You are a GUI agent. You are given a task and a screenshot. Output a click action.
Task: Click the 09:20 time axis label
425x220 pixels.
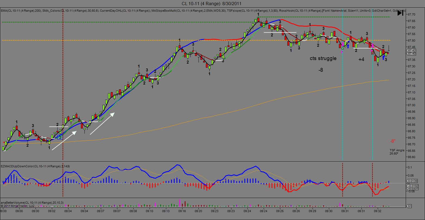pos(199,211)
